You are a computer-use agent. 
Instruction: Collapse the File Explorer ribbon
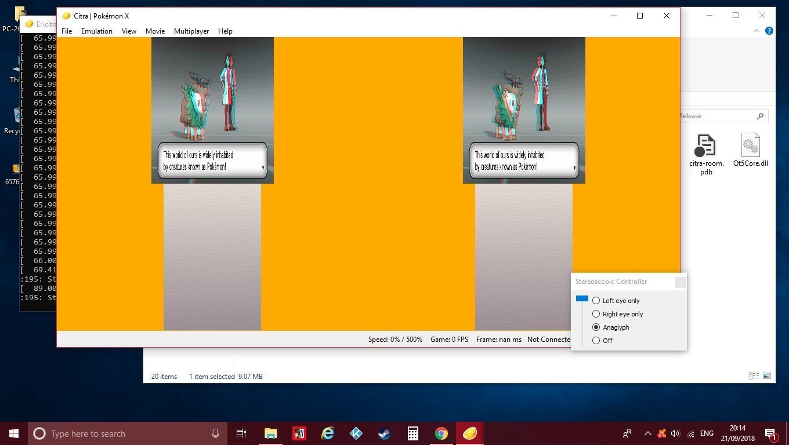757,31
